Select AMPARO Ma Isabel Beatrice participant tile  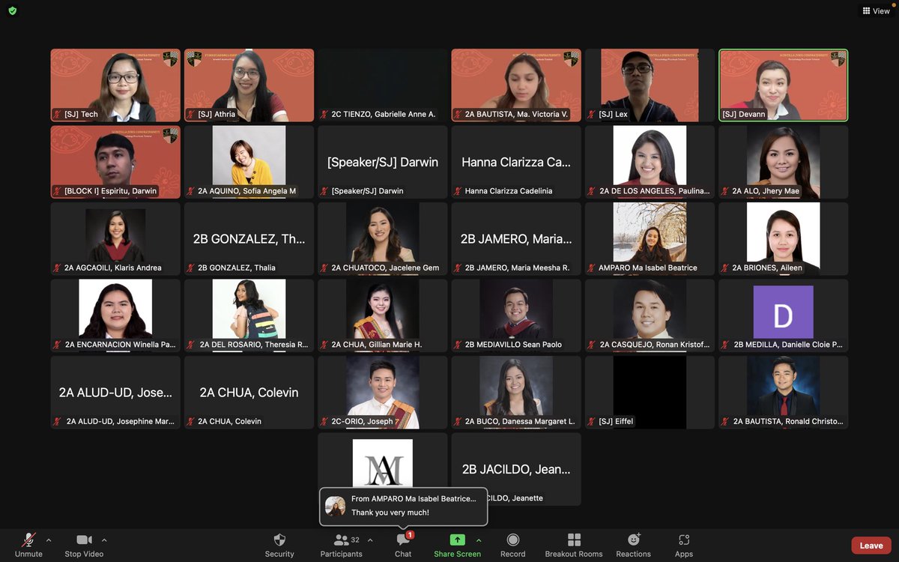tap(650, 239)
